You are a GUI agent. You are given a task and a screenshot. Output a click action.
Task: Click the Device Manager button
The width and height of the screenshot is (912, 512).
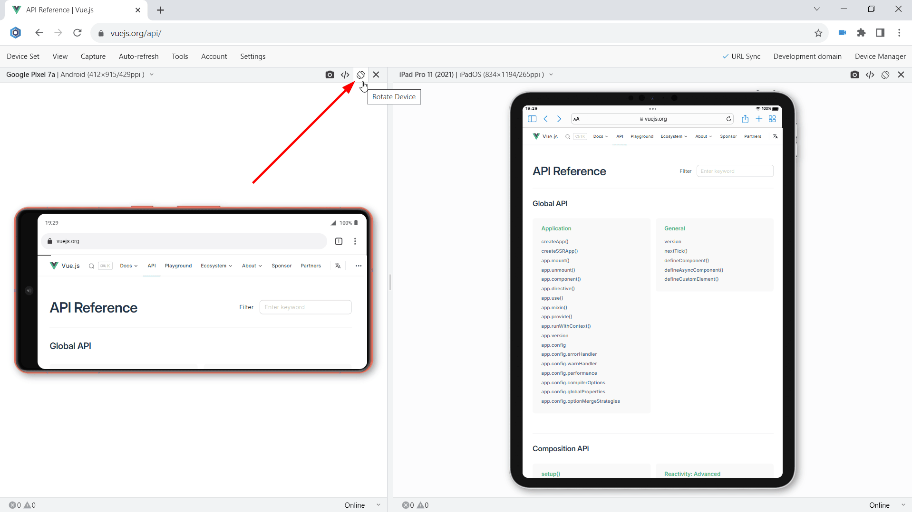[880, 56]
